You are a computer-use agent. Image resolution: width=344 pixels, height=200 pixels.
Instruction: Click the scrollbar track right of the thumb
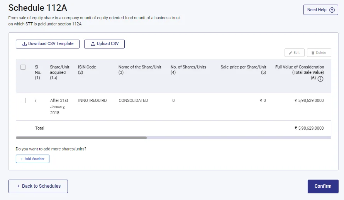point(239,138)
